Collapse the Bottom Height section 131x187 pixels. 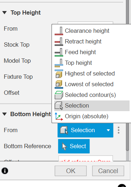click(5, 114)
